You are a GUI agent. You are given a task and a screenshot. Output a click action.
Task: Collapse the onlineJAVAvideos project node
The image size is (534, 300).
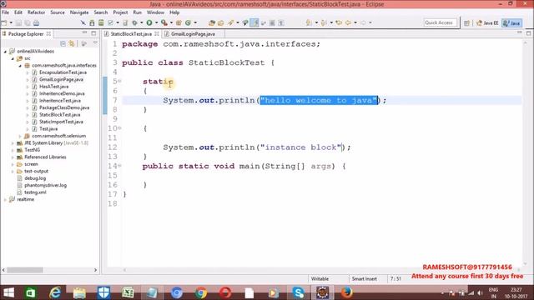5,52
